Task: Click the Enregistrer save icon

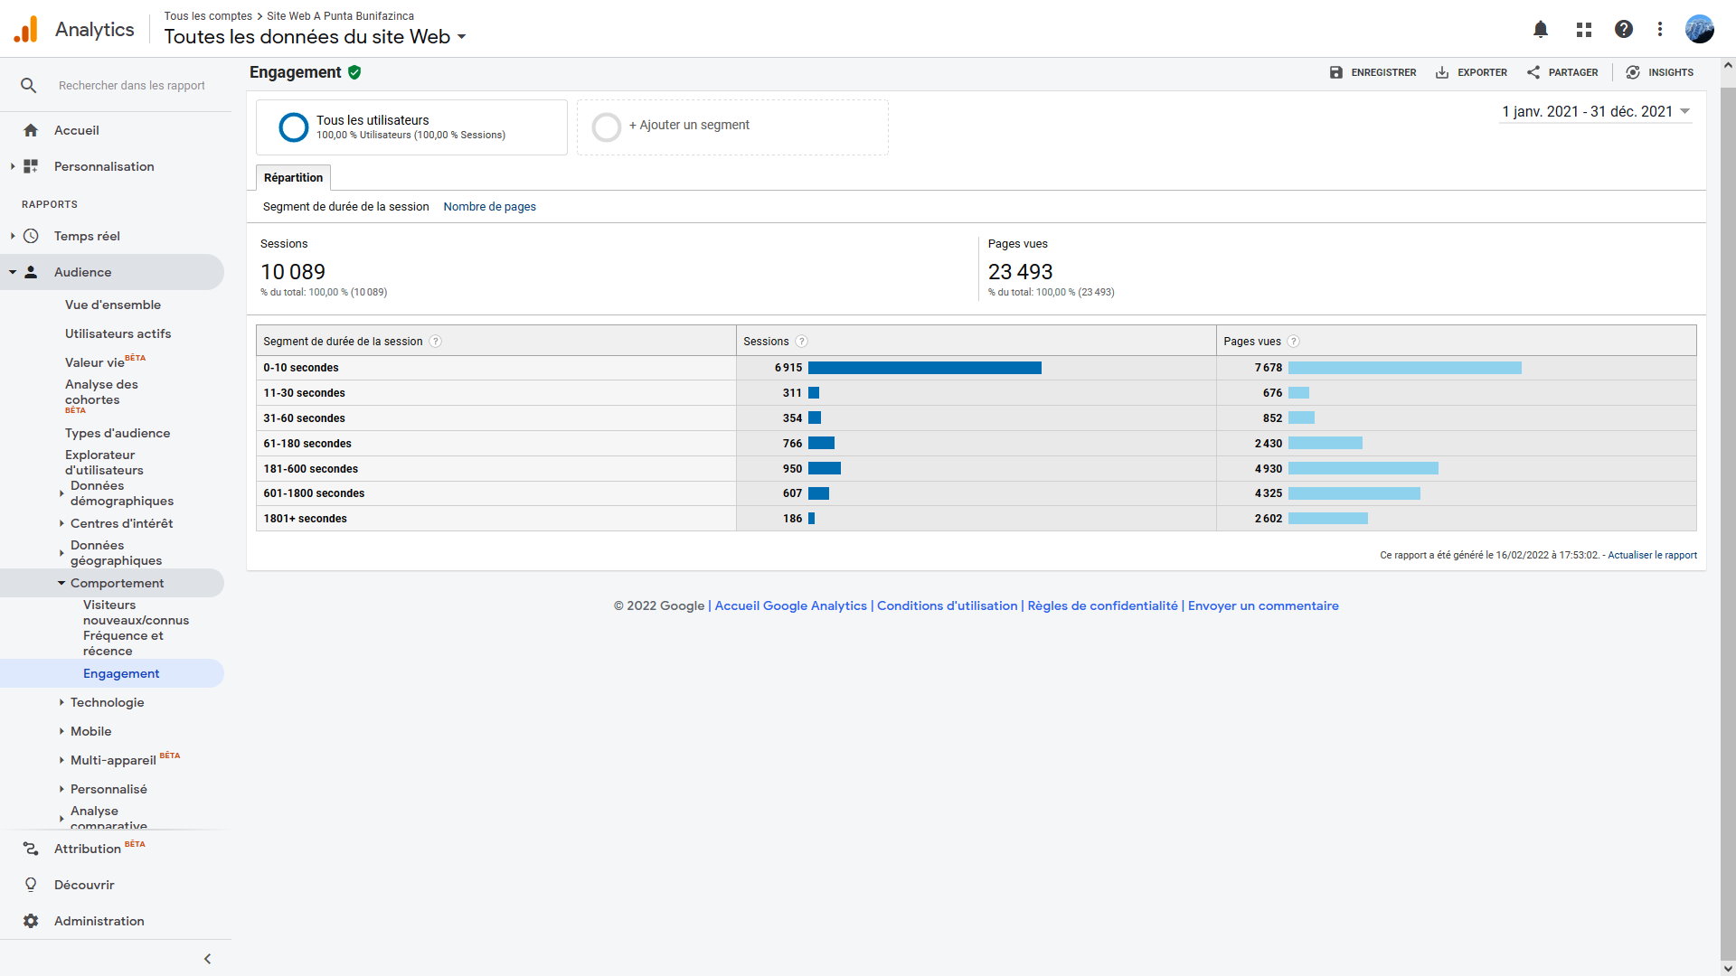Action: (1336, 72)
